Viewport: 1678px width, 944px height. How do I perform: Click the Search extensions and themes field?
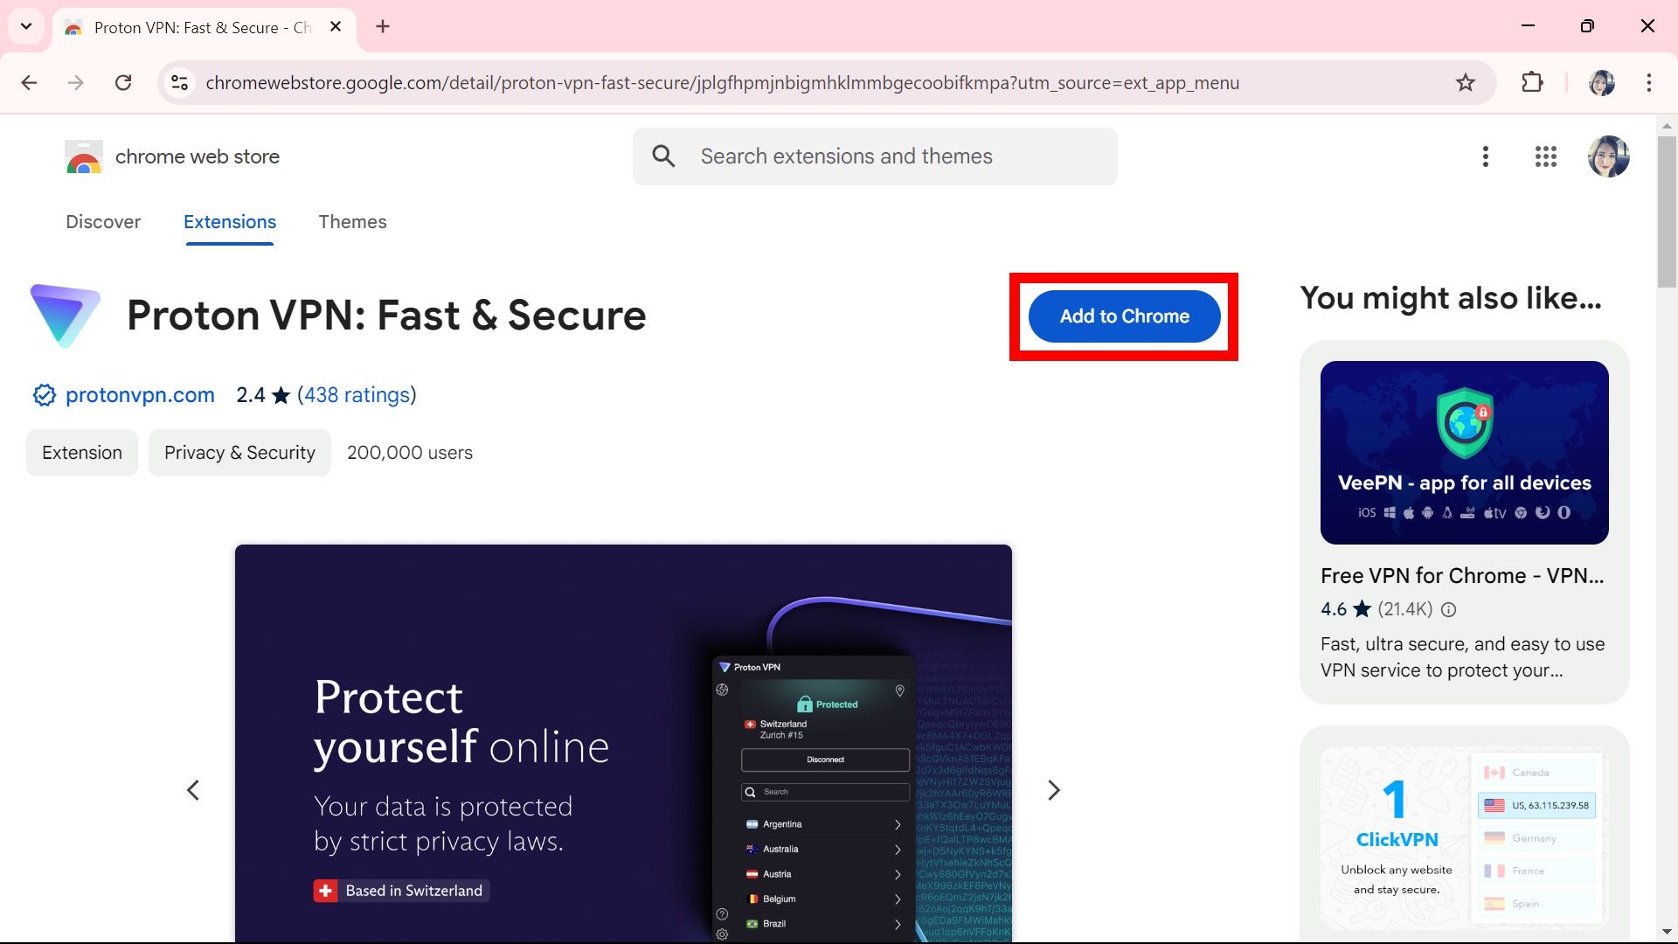(874, 156)
